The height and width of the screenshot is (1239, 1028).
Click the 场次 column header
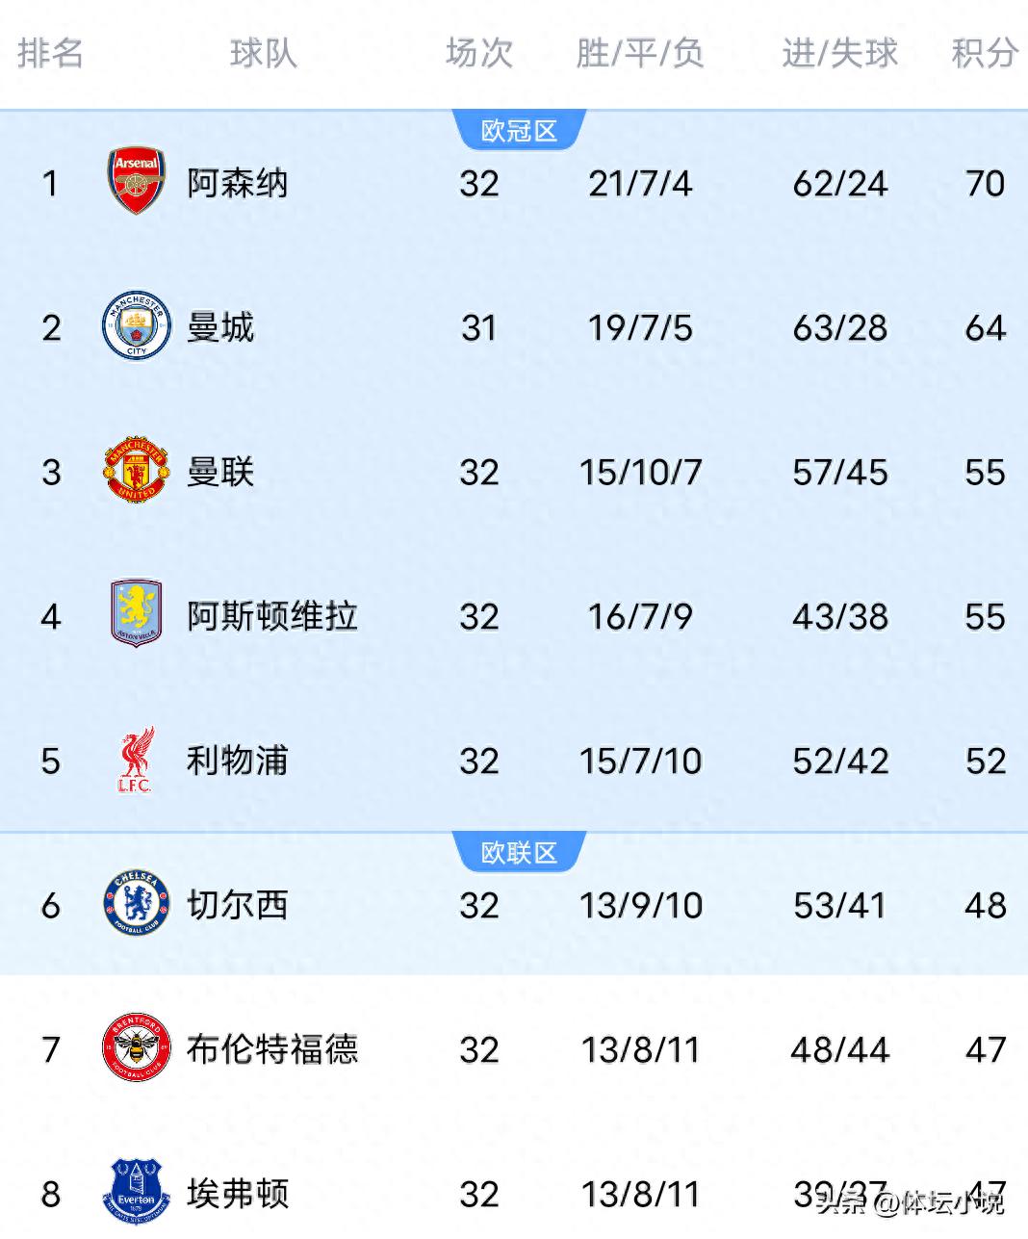(x=478, y=54)
